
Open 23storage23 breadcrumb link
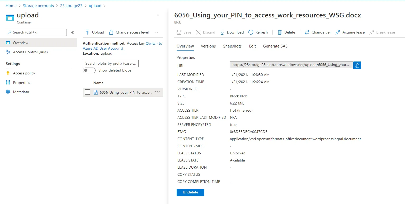coord(71,6)
